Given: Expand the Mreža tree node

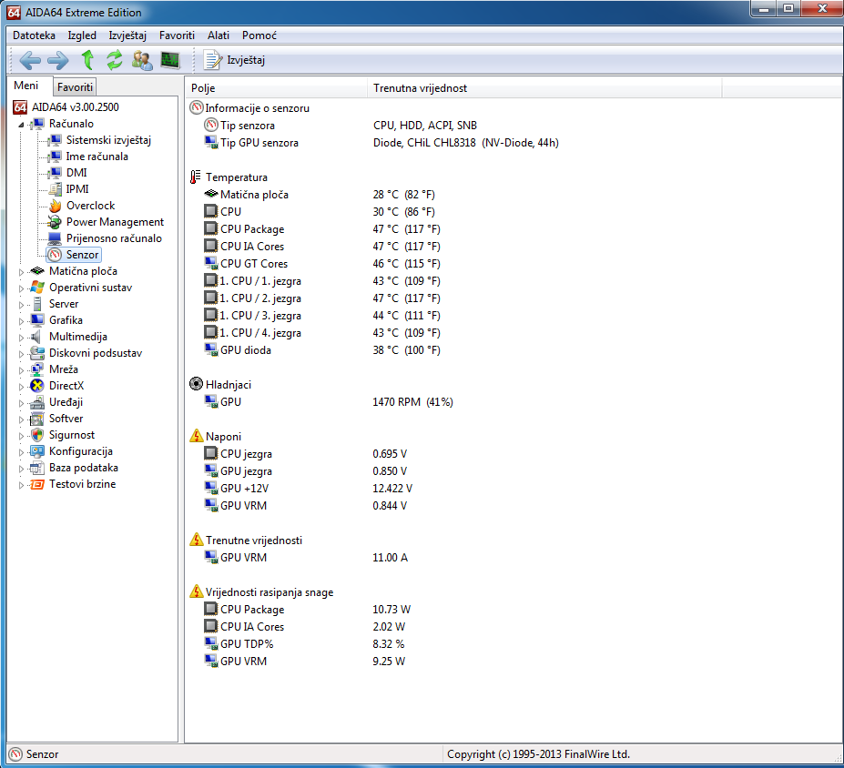Looking at the screenshot, I should (x=21, y=370).
